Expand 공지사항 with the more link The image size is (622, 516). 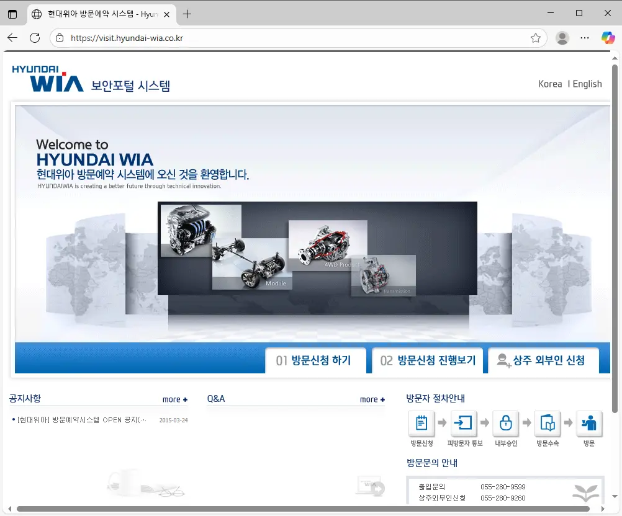(x=174, y=399)
